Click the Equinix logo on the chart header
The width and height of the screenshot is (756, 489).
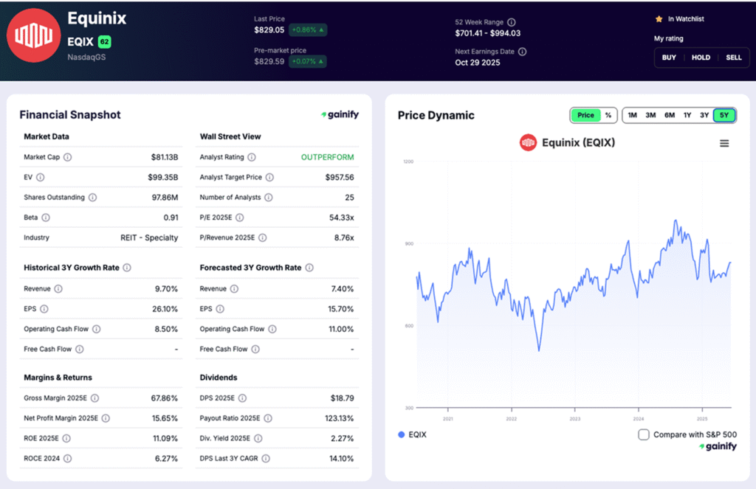(528, 142)
